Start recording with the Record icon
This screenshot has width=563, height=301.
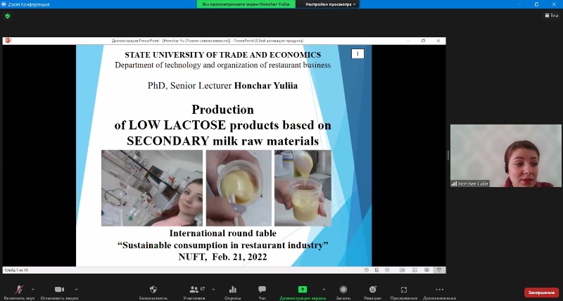point(343,289)
